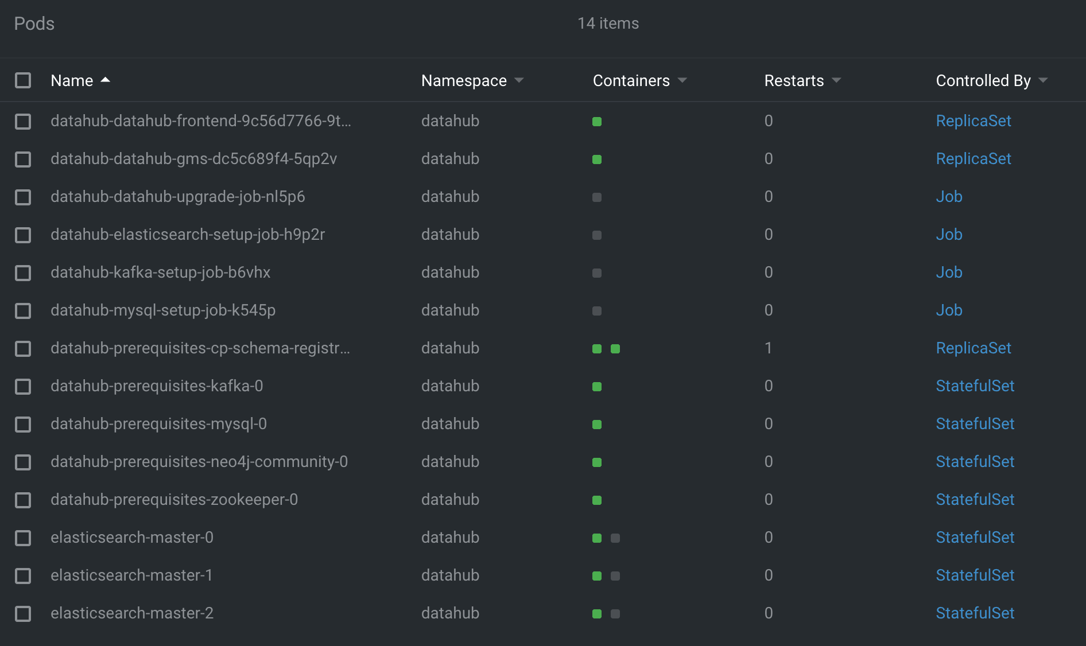This screenshot has width=1086, height=646.
Task: Tick checkbox for datahub-prerequisites-cp-schema-registry pod
Action: [x=23, y=348]
